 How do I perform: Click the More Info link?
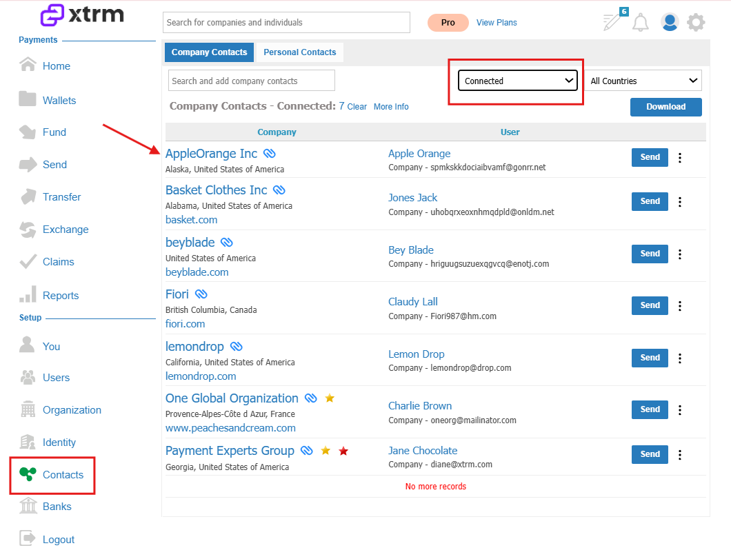coord(391,107)
